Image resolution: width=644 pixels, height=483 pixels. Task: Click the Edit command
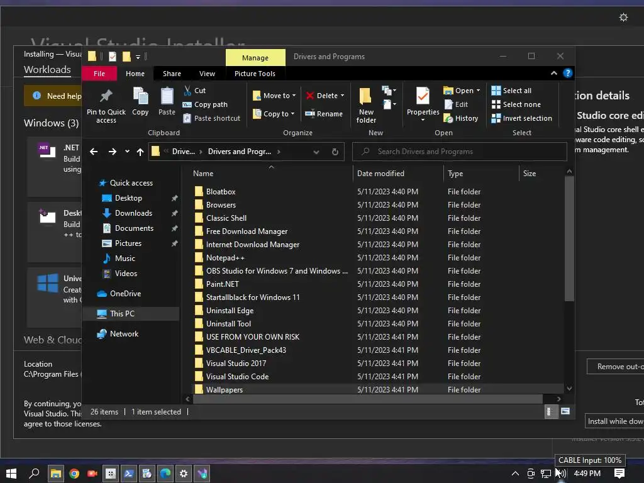click(x=456, y=104)
